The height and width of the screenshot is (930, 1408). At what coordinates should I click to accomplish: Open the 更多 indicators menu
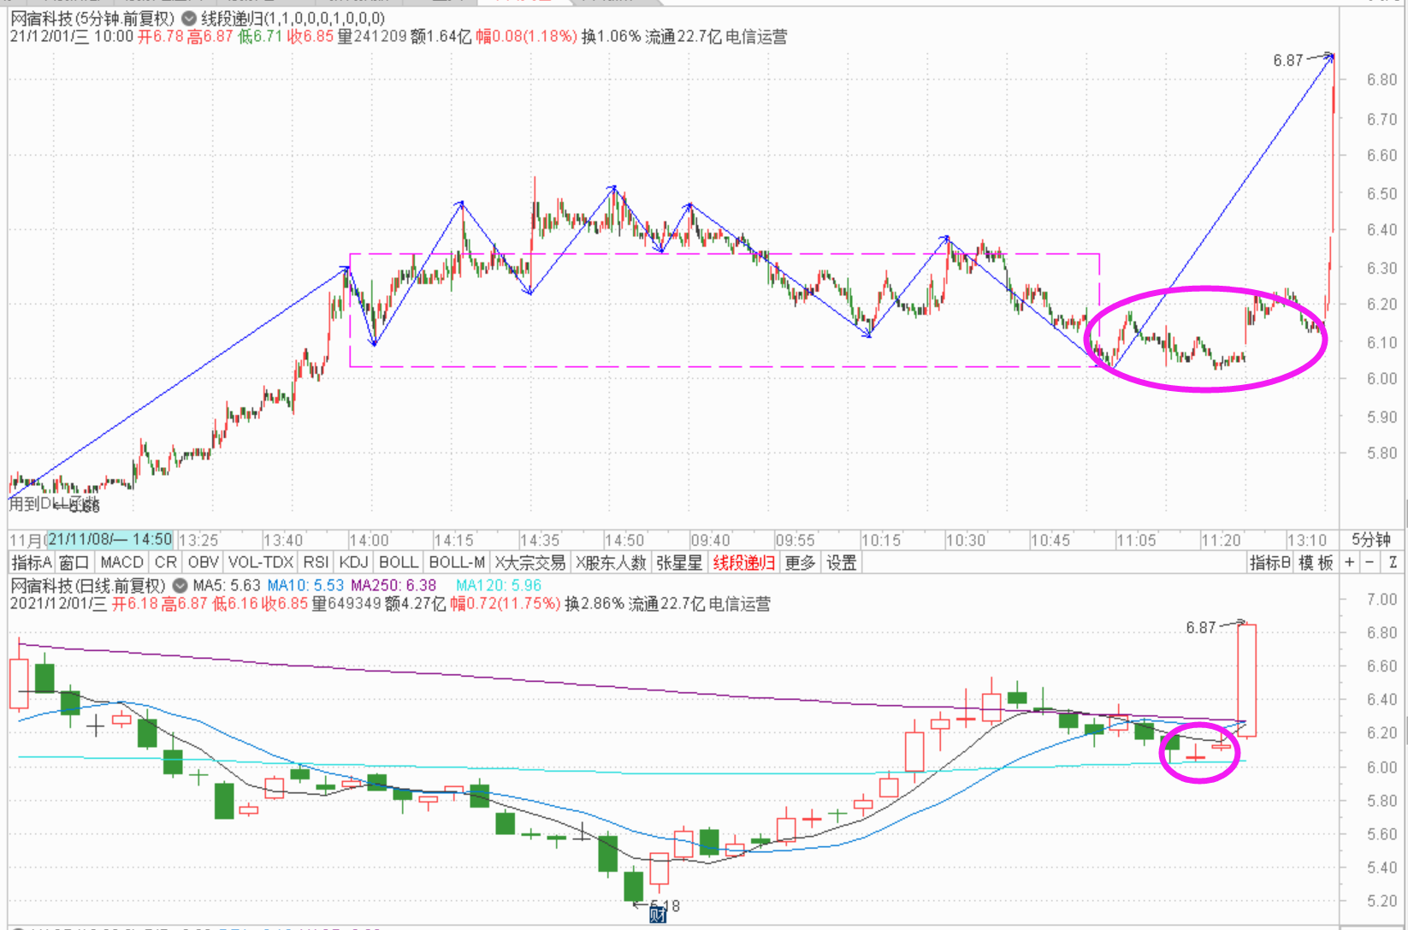tap(800, 562)
